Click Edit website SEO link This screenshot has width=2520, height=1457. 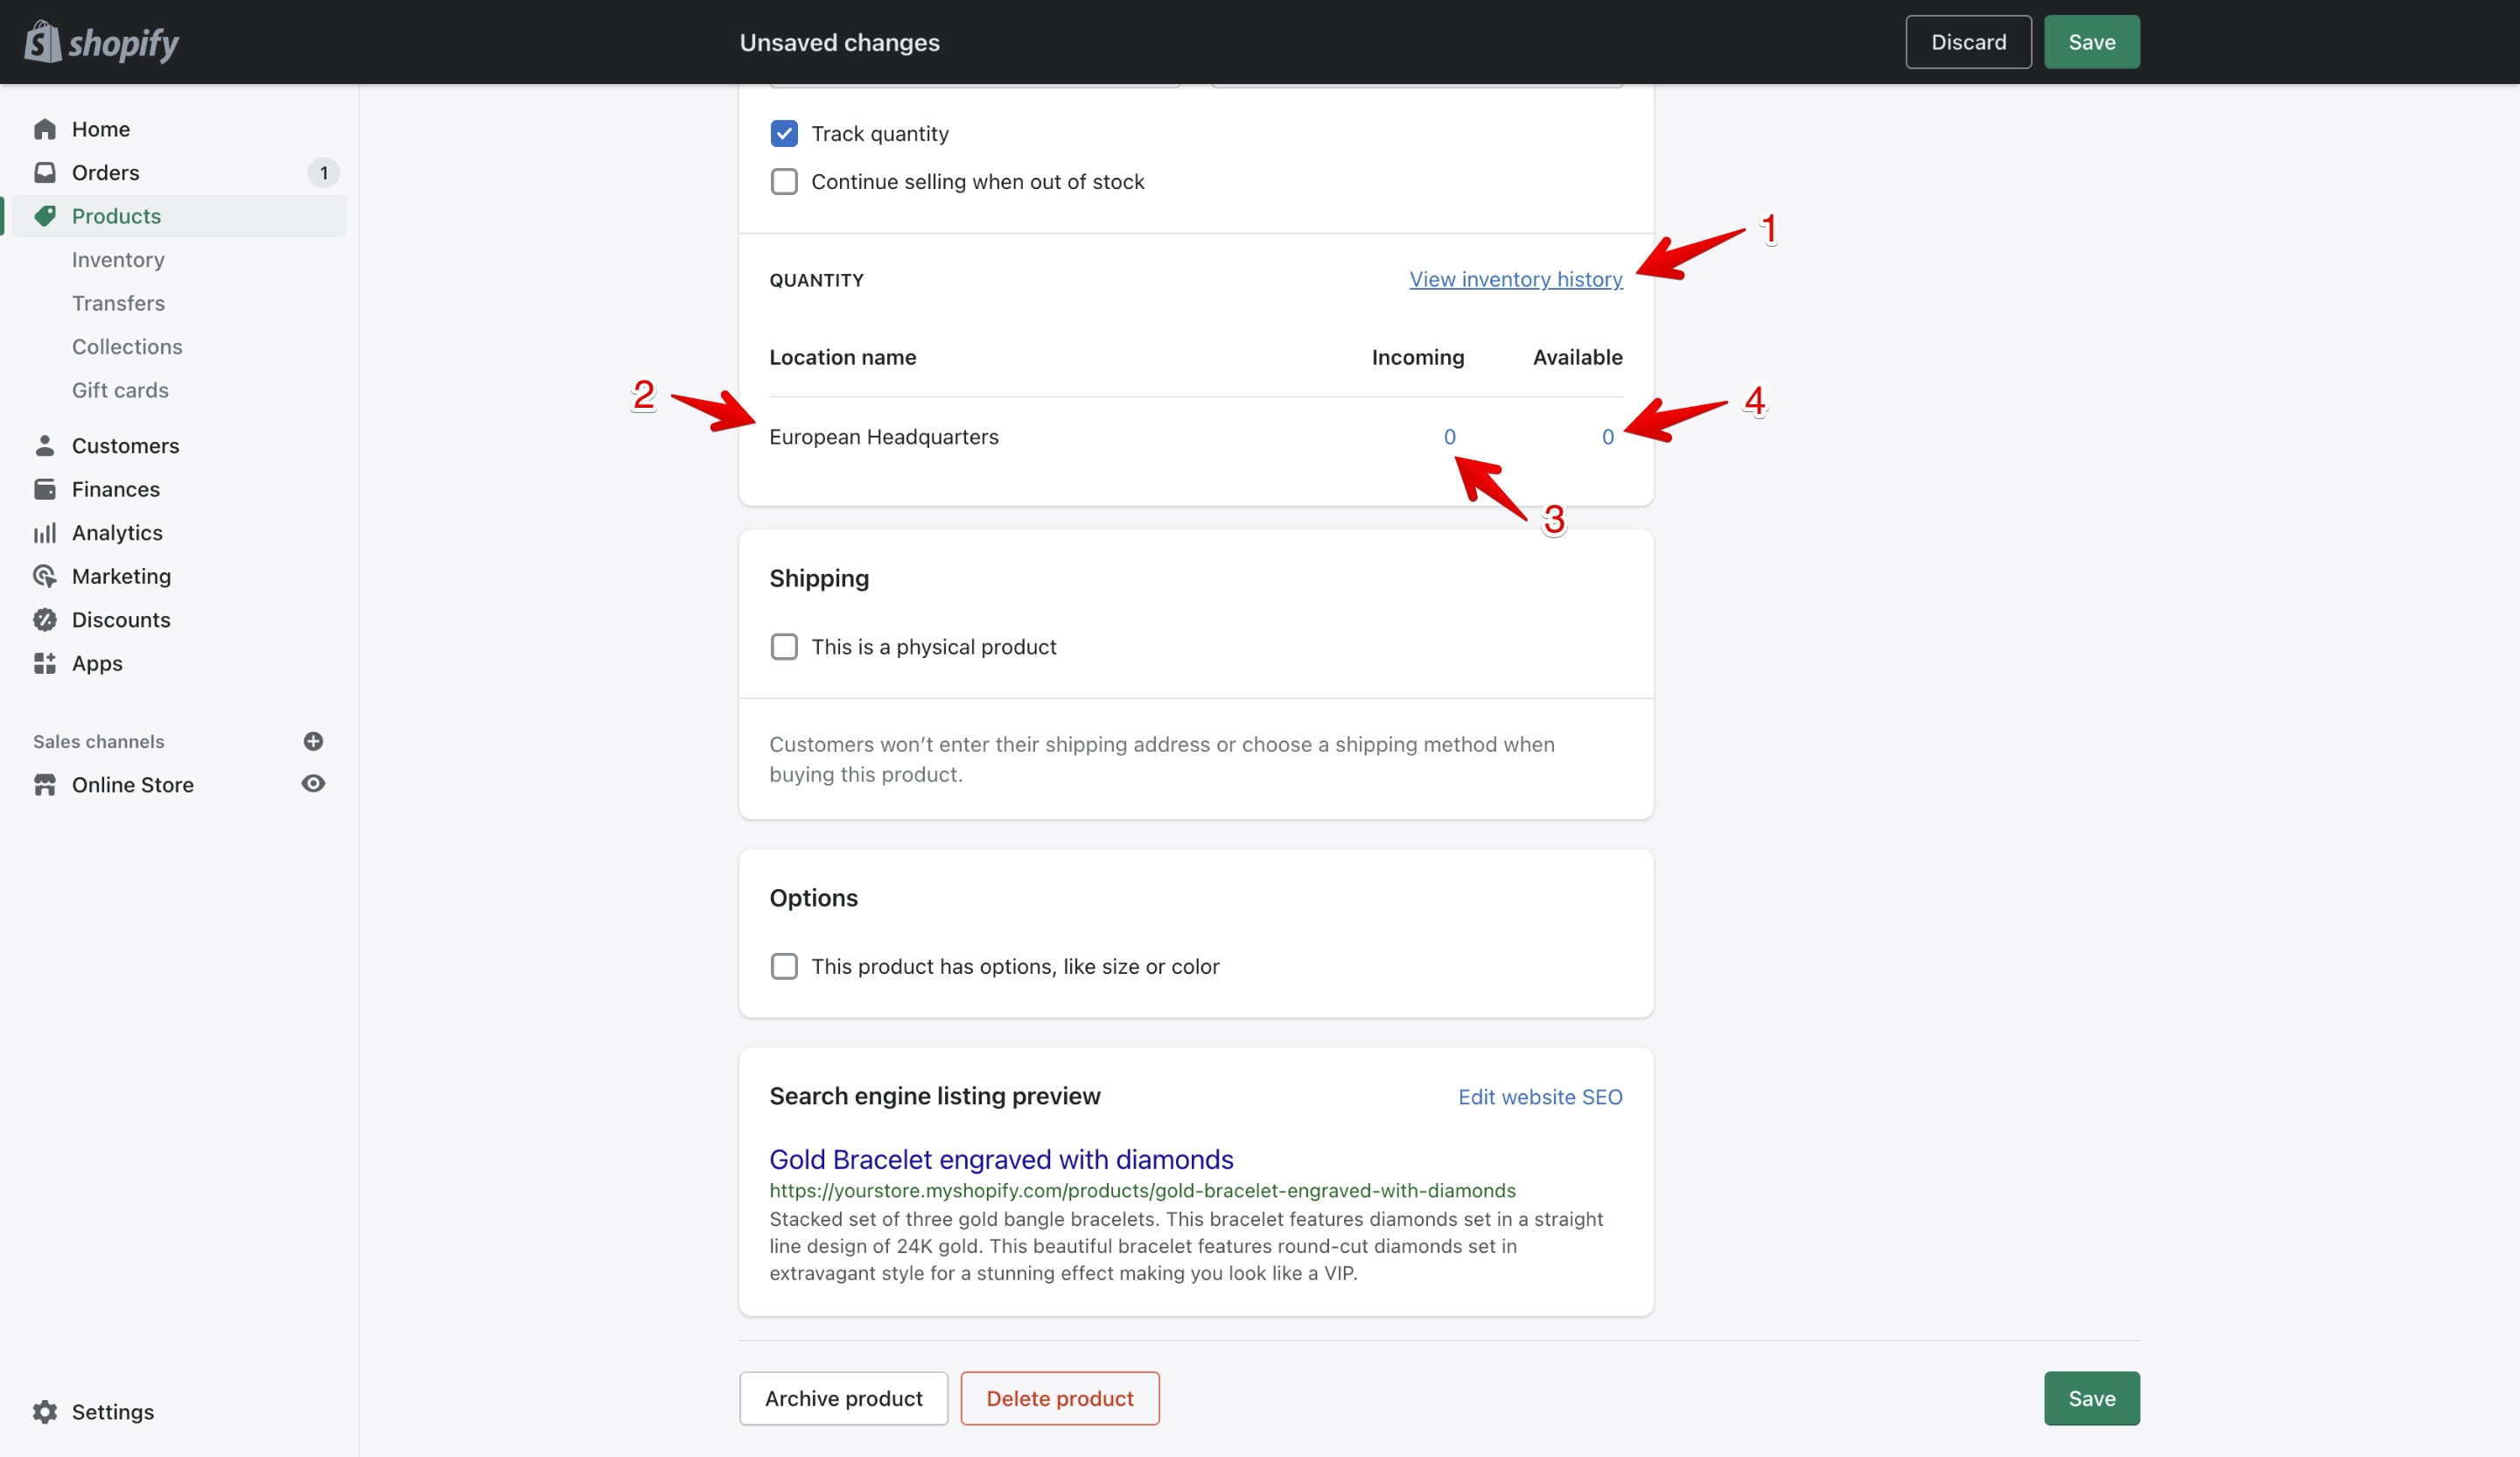click(x=1539, y=1097)
